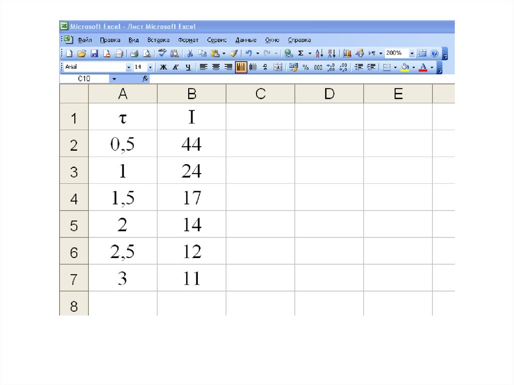Expand the undo history arrow
Screen dimensions: 514x385
coord(258,53)
